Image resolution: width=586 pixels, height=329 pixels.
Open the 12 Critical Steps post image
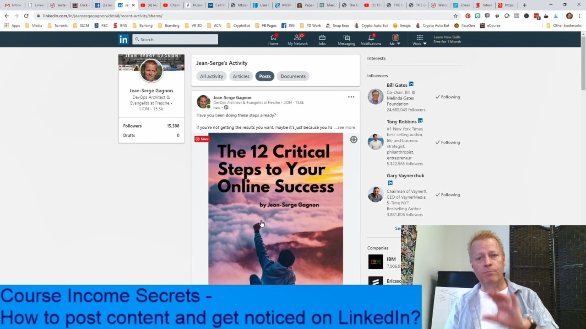click(x=276, y=209)
